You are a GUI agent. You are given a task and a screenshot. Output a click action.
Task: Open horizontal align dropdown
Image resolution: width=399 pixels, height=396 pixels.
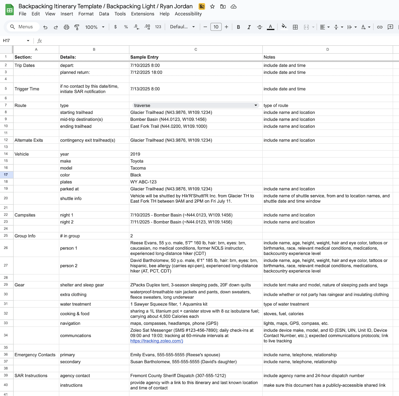click(x=325, y=27)
